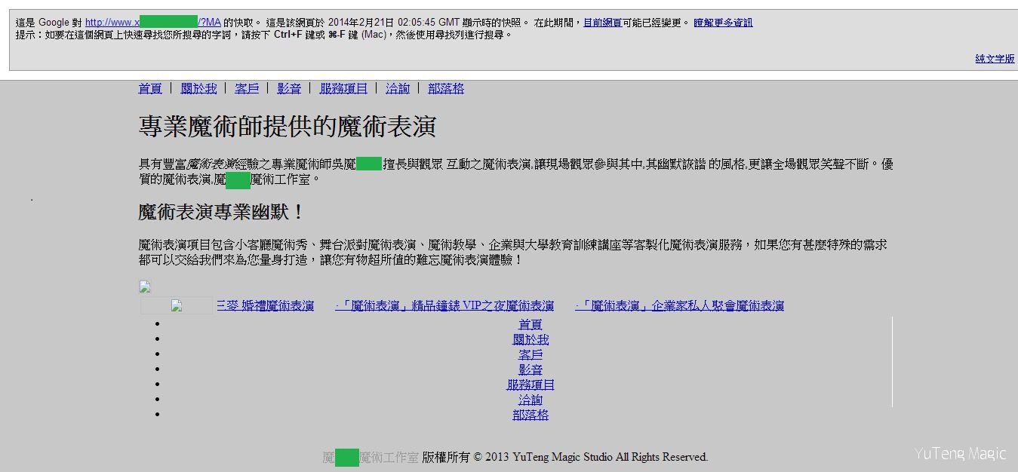Open the 企業家私人聚會魔術表演 link
The width and height of the screenshot is (1018, 472).
tap(679, 305)
